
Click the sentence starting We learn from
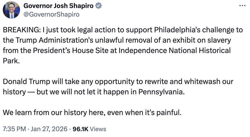pos(92,112)
